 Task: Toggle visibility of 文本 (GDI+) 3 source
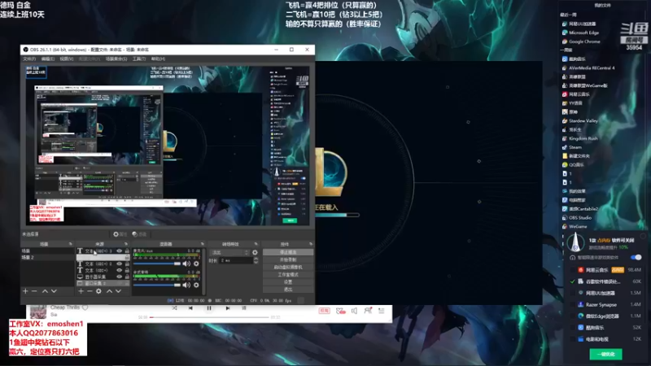click(x=119, y=251)
